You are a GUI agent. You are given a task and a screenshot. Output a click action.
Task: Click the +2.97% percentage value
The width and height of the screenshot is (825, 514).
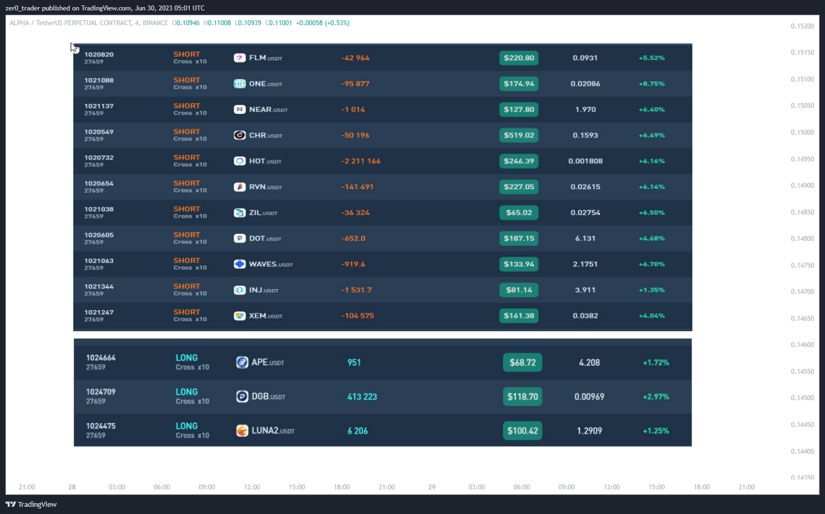(656, 397)
